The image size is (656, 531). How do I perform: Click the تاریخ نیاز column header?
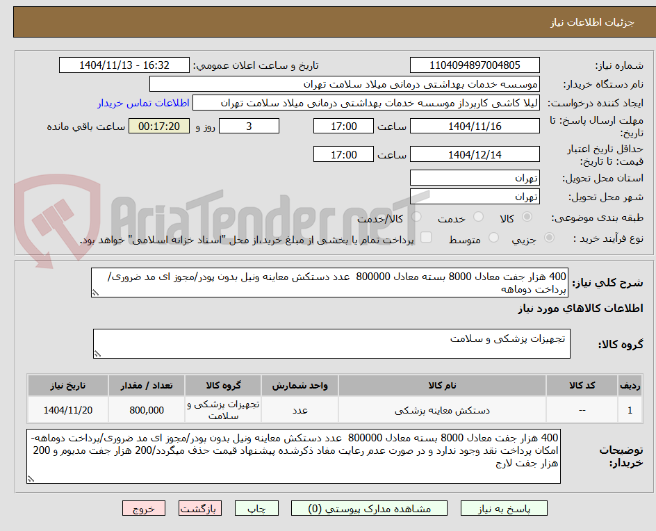[68, 385]
